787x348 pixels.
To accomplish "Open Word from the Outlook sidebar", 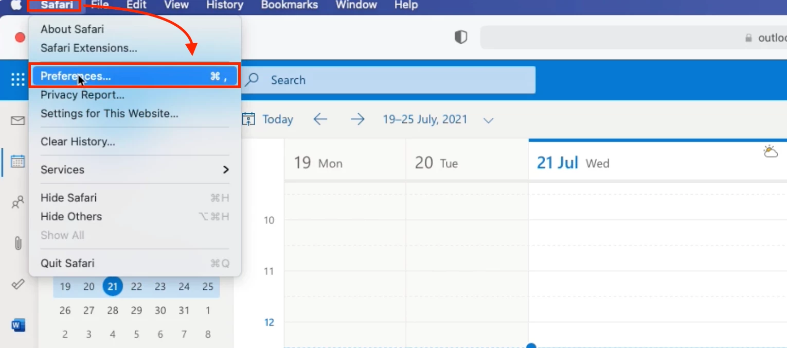I will [18, 325].
